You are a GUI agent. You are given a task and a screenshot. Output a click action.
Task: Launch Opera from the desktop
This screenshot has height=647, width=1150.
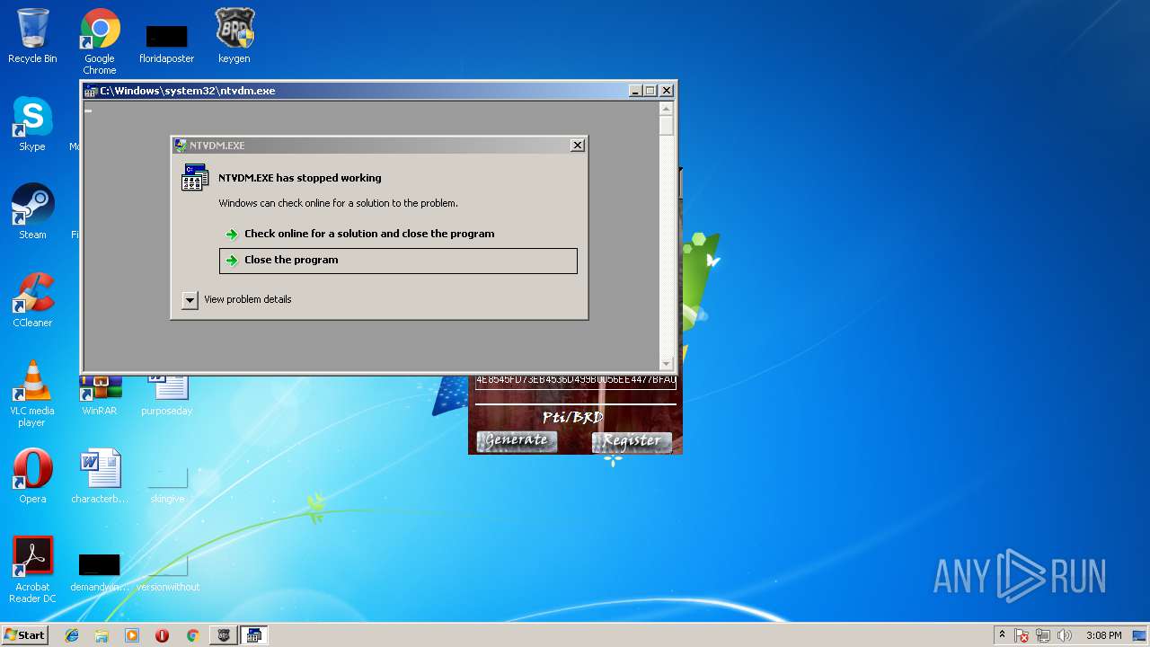[32, 476]
